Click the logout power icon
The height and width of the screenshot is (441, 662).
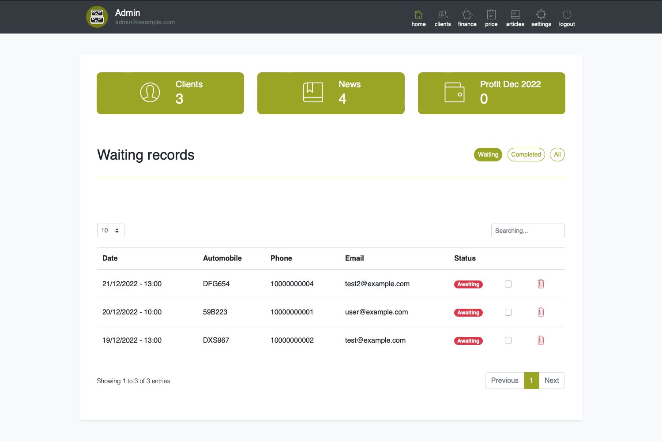[x=567, y=15]
